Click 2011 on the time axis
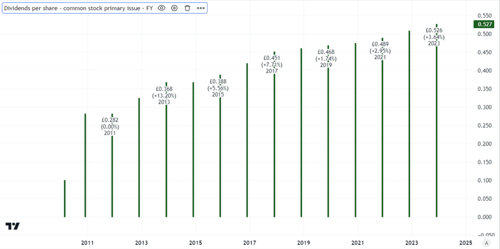Viewport: 500px width, 249px height. (87, 242)
